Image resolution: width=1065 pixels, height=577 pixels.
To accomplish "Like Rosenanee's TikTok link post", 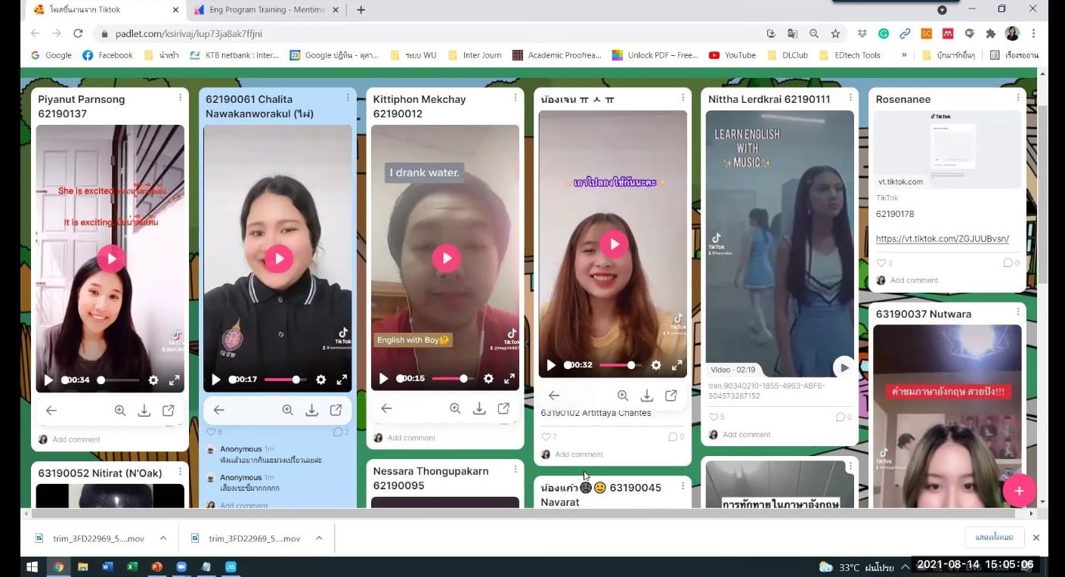I will coord(881,263).
